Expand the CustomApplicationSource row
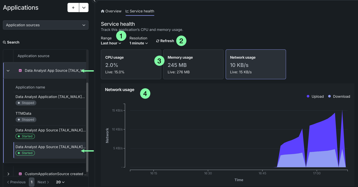The image size is (358, 187). click(8, 174)
